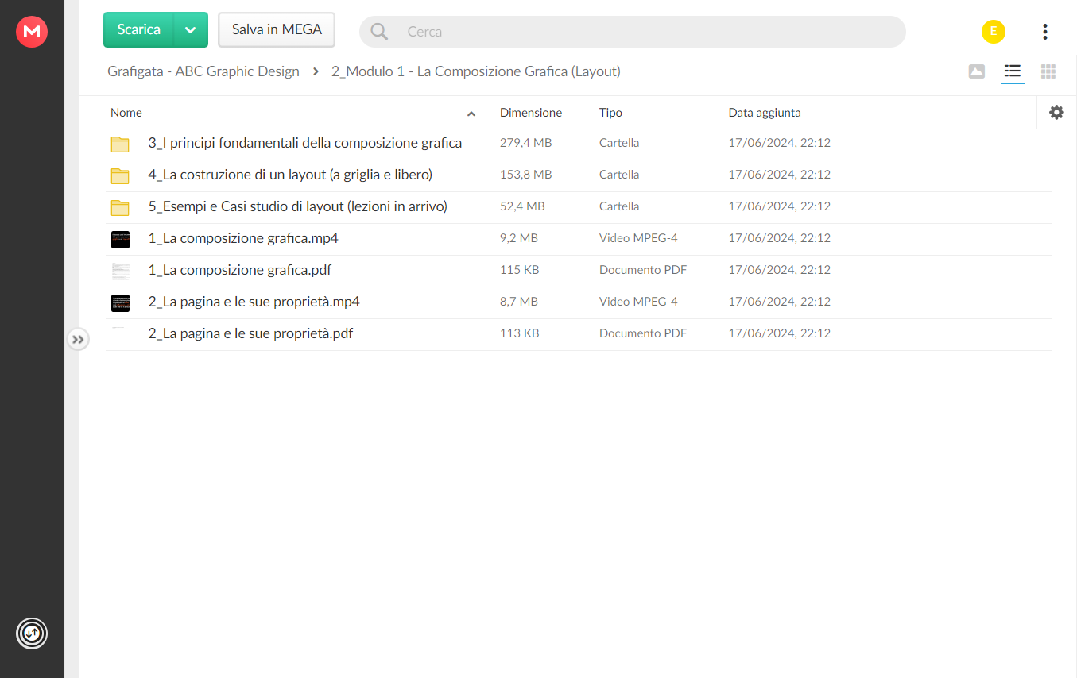Screen dimensions: 1077x678
Task: Sort files by Dimensione column
Action: [531, 113]
